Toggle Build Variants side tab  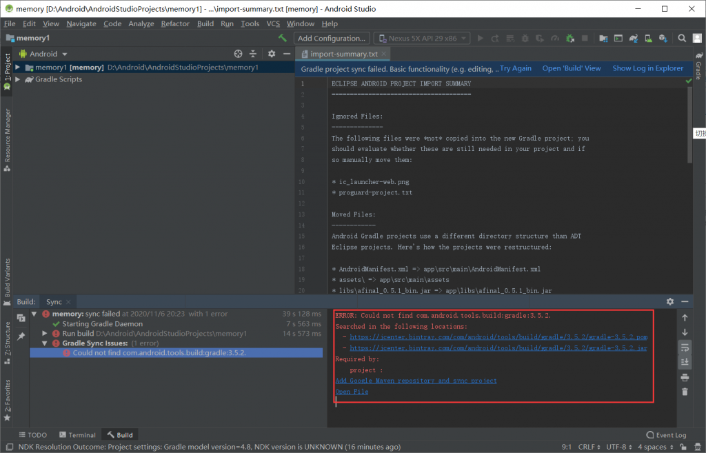click(7, 282)
